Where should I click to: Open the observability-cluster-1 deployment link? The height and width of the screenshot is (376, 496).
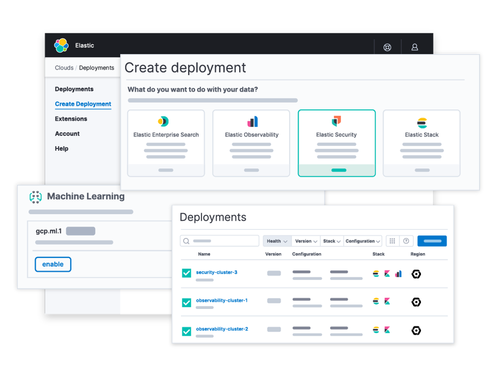(x=222, y=301)
